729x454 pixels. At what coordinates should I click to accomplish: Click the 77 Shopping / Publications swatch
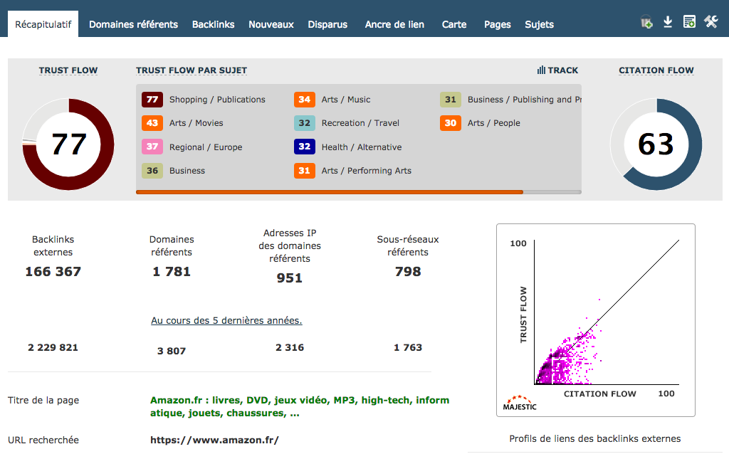click(152, 100)
